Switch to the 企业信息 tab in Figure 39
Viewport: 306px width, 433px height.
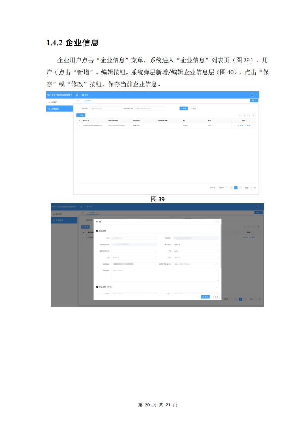click(x=88, y=101)
